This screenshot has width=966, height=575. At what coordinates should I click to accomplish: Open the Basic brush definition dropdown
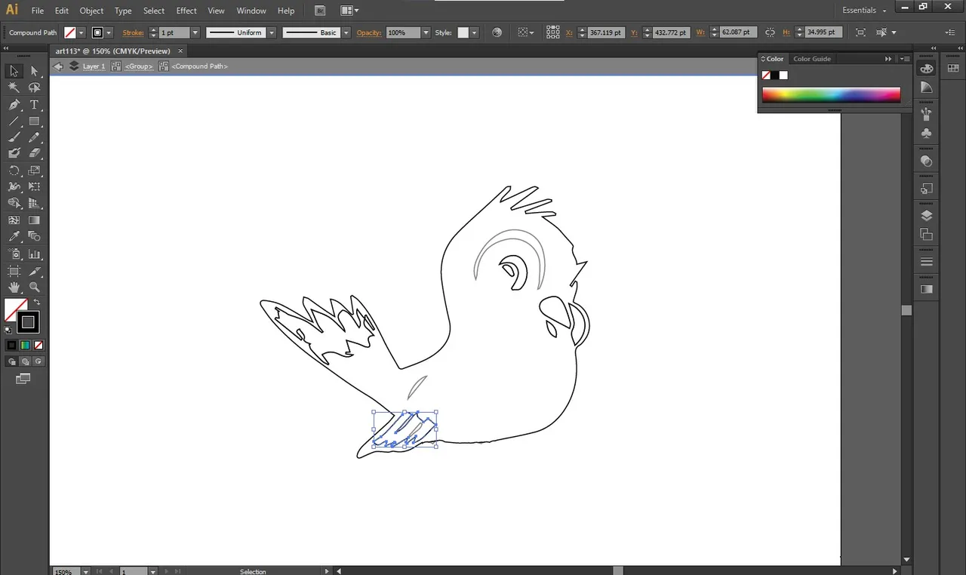(x=346, y=32)
